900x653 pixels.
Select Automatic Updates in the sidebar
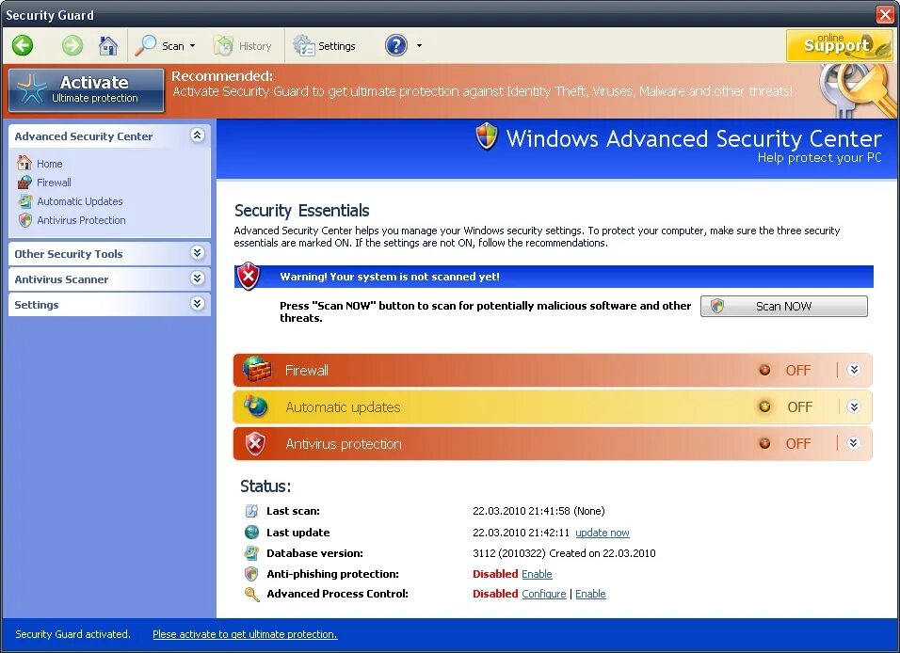pos(80,201)
